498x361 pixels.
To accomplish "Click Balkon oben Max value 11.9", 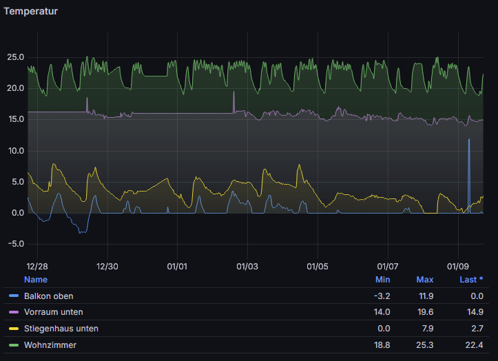I will point(426,296).
